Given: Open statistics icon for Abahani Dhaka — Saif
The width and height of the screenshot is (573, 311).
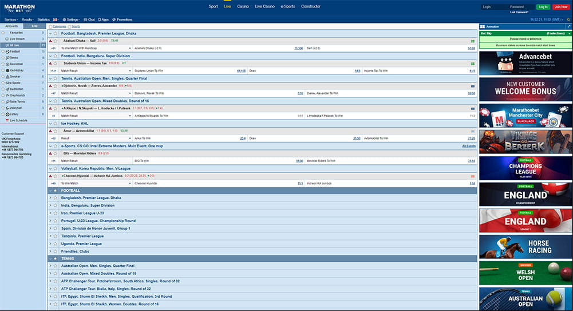Looking at the screenshot, I should [x=51, y=41].
